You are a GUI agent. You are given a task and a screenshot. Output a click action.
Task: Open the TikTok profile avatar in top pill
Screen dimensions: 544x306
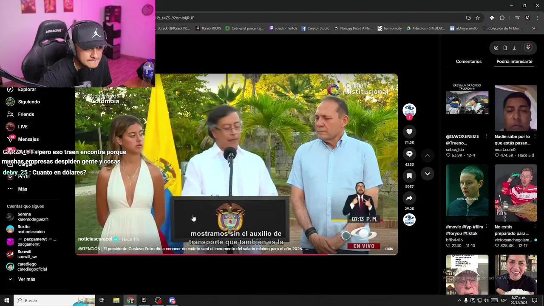coord(528,48)
